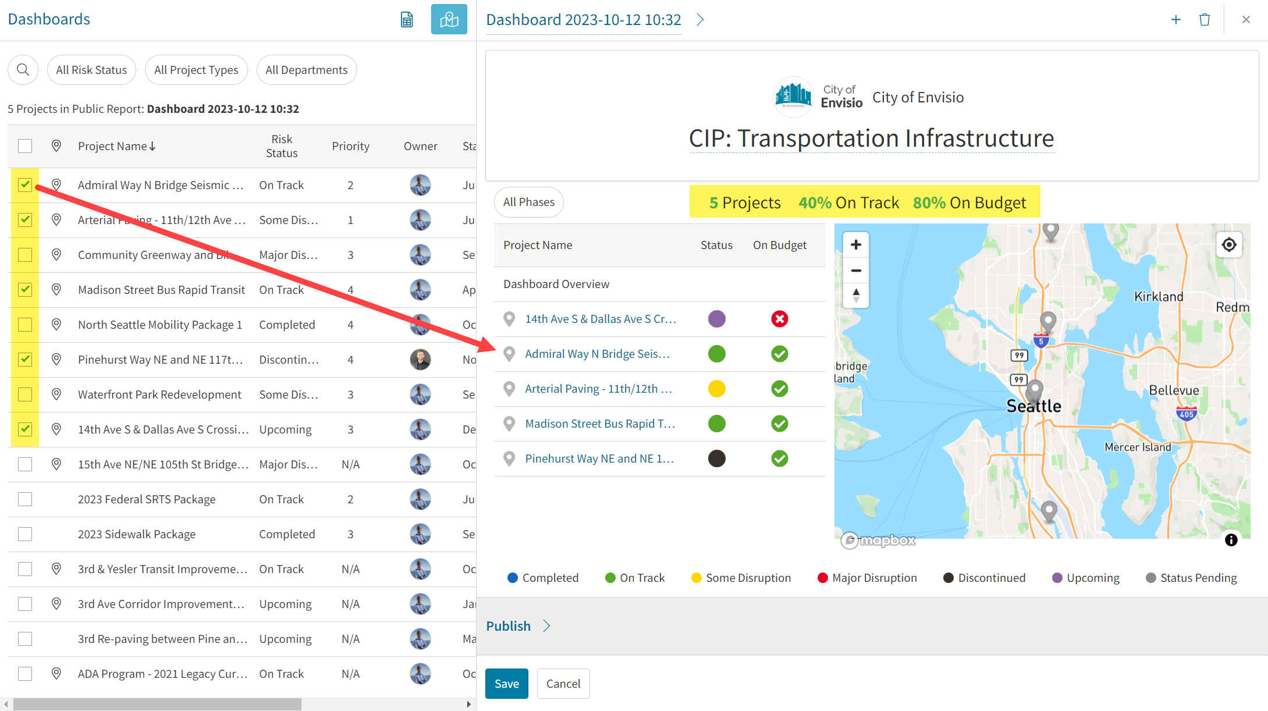Open the Mapbox attribution info icon
Screen dimensions: 1268x711
(x=1231, y=541)
